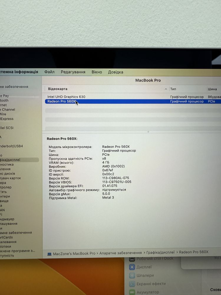
Task: Select FireWire in the sidebar
Action: click(3, 114)
